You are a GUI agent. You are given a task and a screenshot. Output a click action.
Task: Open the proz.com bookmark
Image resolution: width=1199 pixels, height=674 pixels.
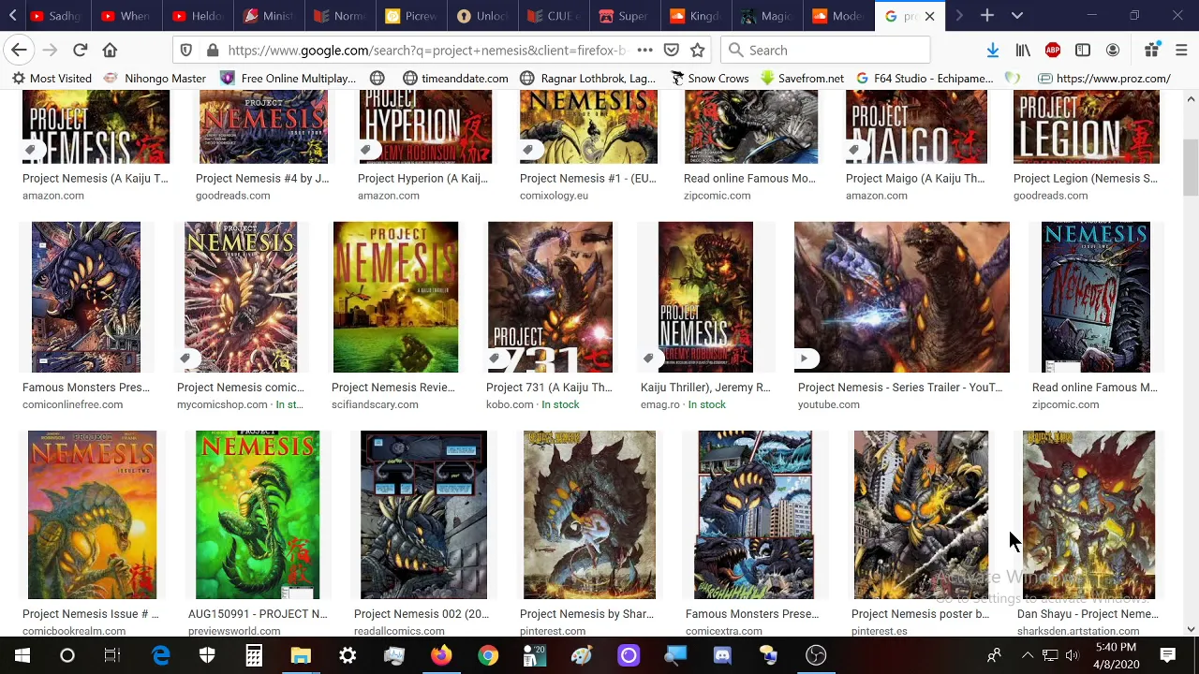1104,79
